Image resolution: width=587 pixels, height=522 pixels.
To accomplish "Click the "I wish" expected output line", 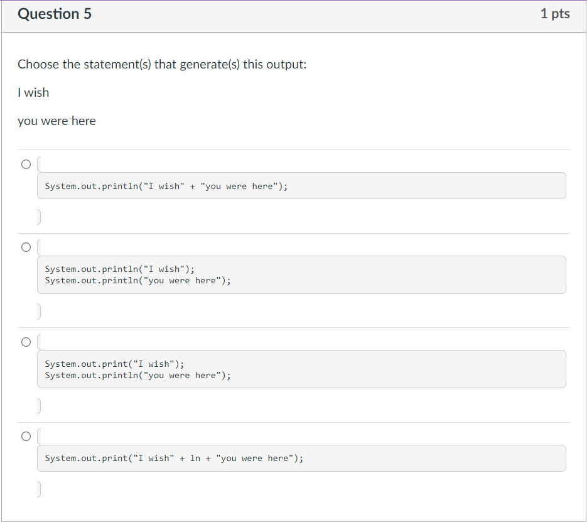I will 33,92.
